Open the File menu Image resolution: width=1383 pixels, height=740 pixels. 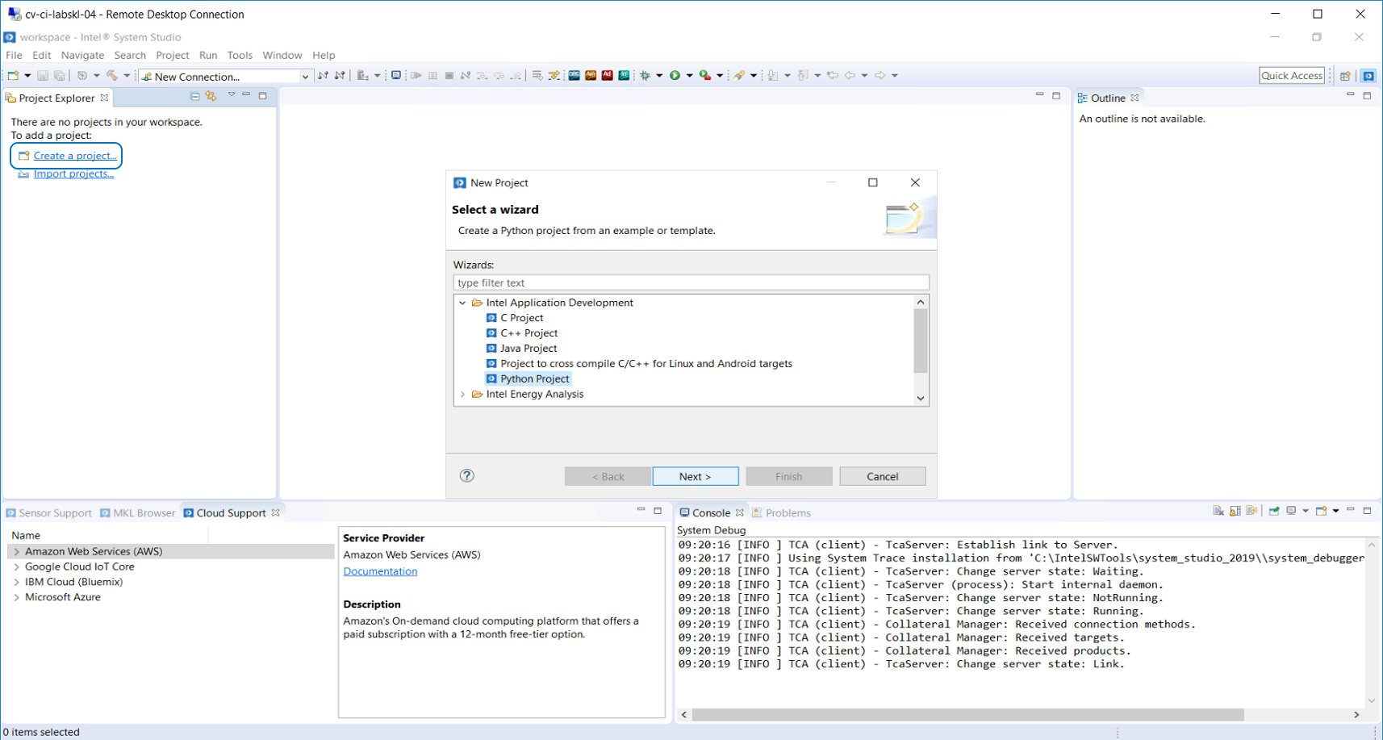pyautogui.click(x=14, y=56)
